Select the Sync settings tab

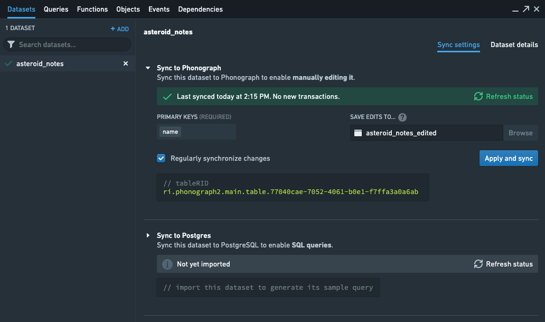(x=458, y=45)
